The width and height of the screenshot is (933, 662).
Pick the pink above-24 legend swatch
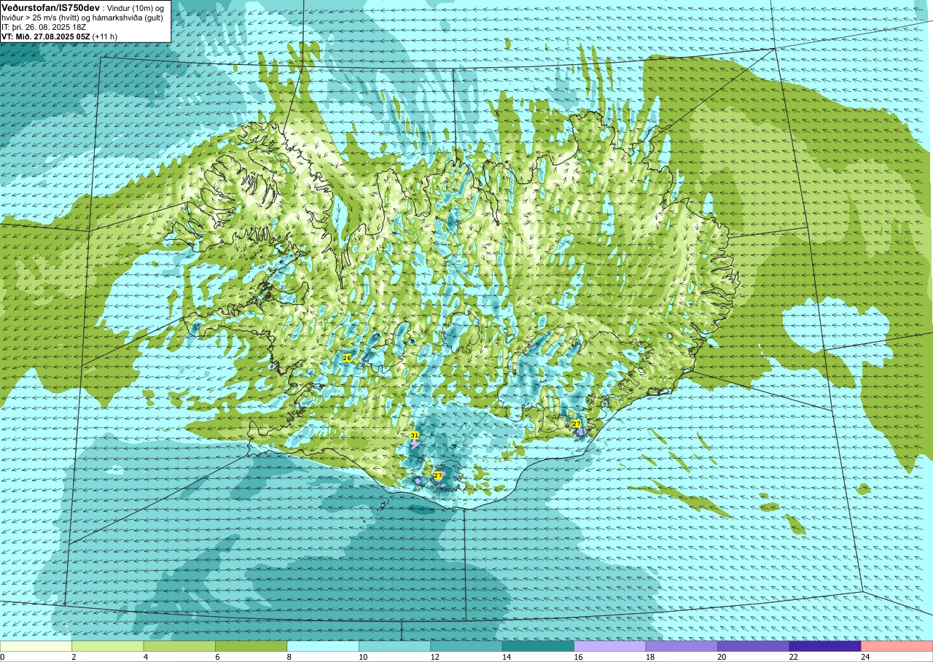pos(897,646)
